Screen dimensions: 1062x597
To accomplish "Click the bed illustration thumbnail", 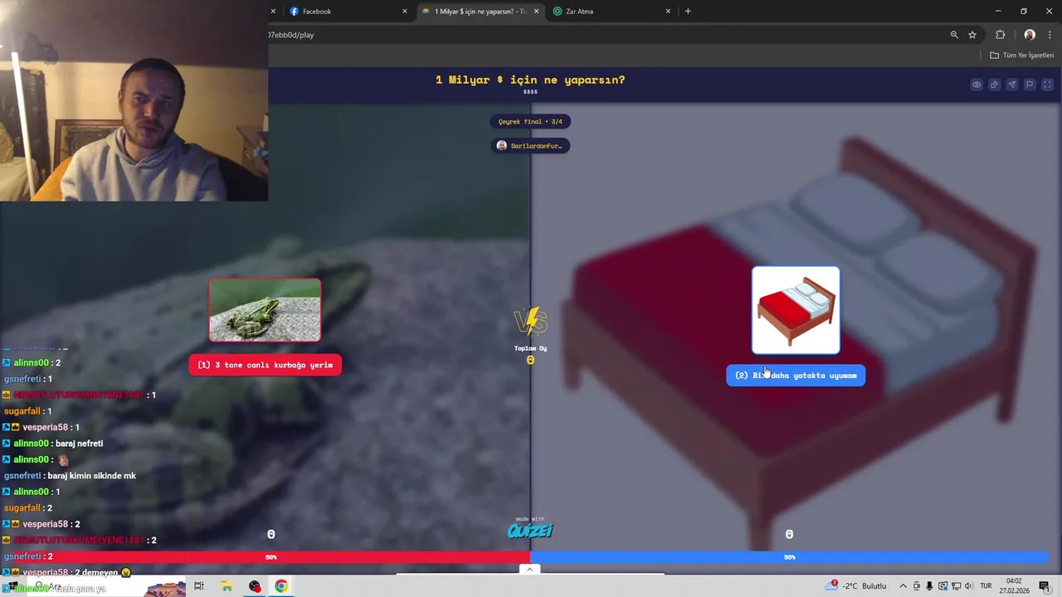I will coord(796,310).
